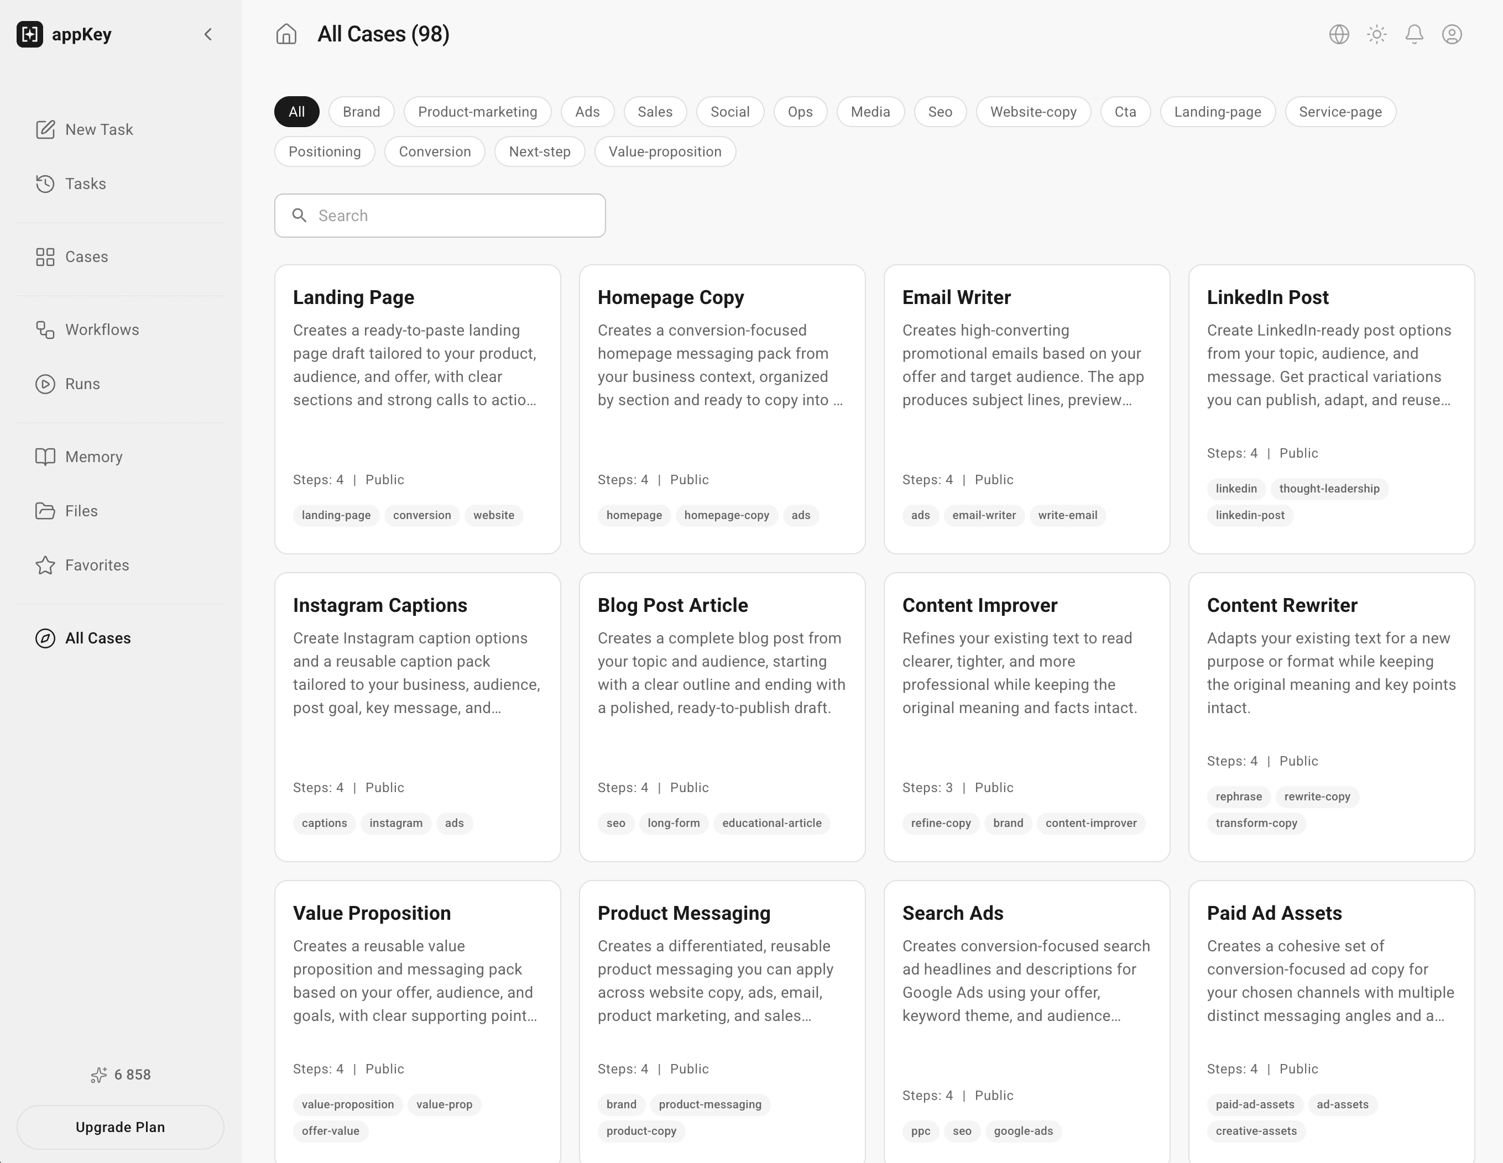Click the Files folder icon

[x=45, y=511]
